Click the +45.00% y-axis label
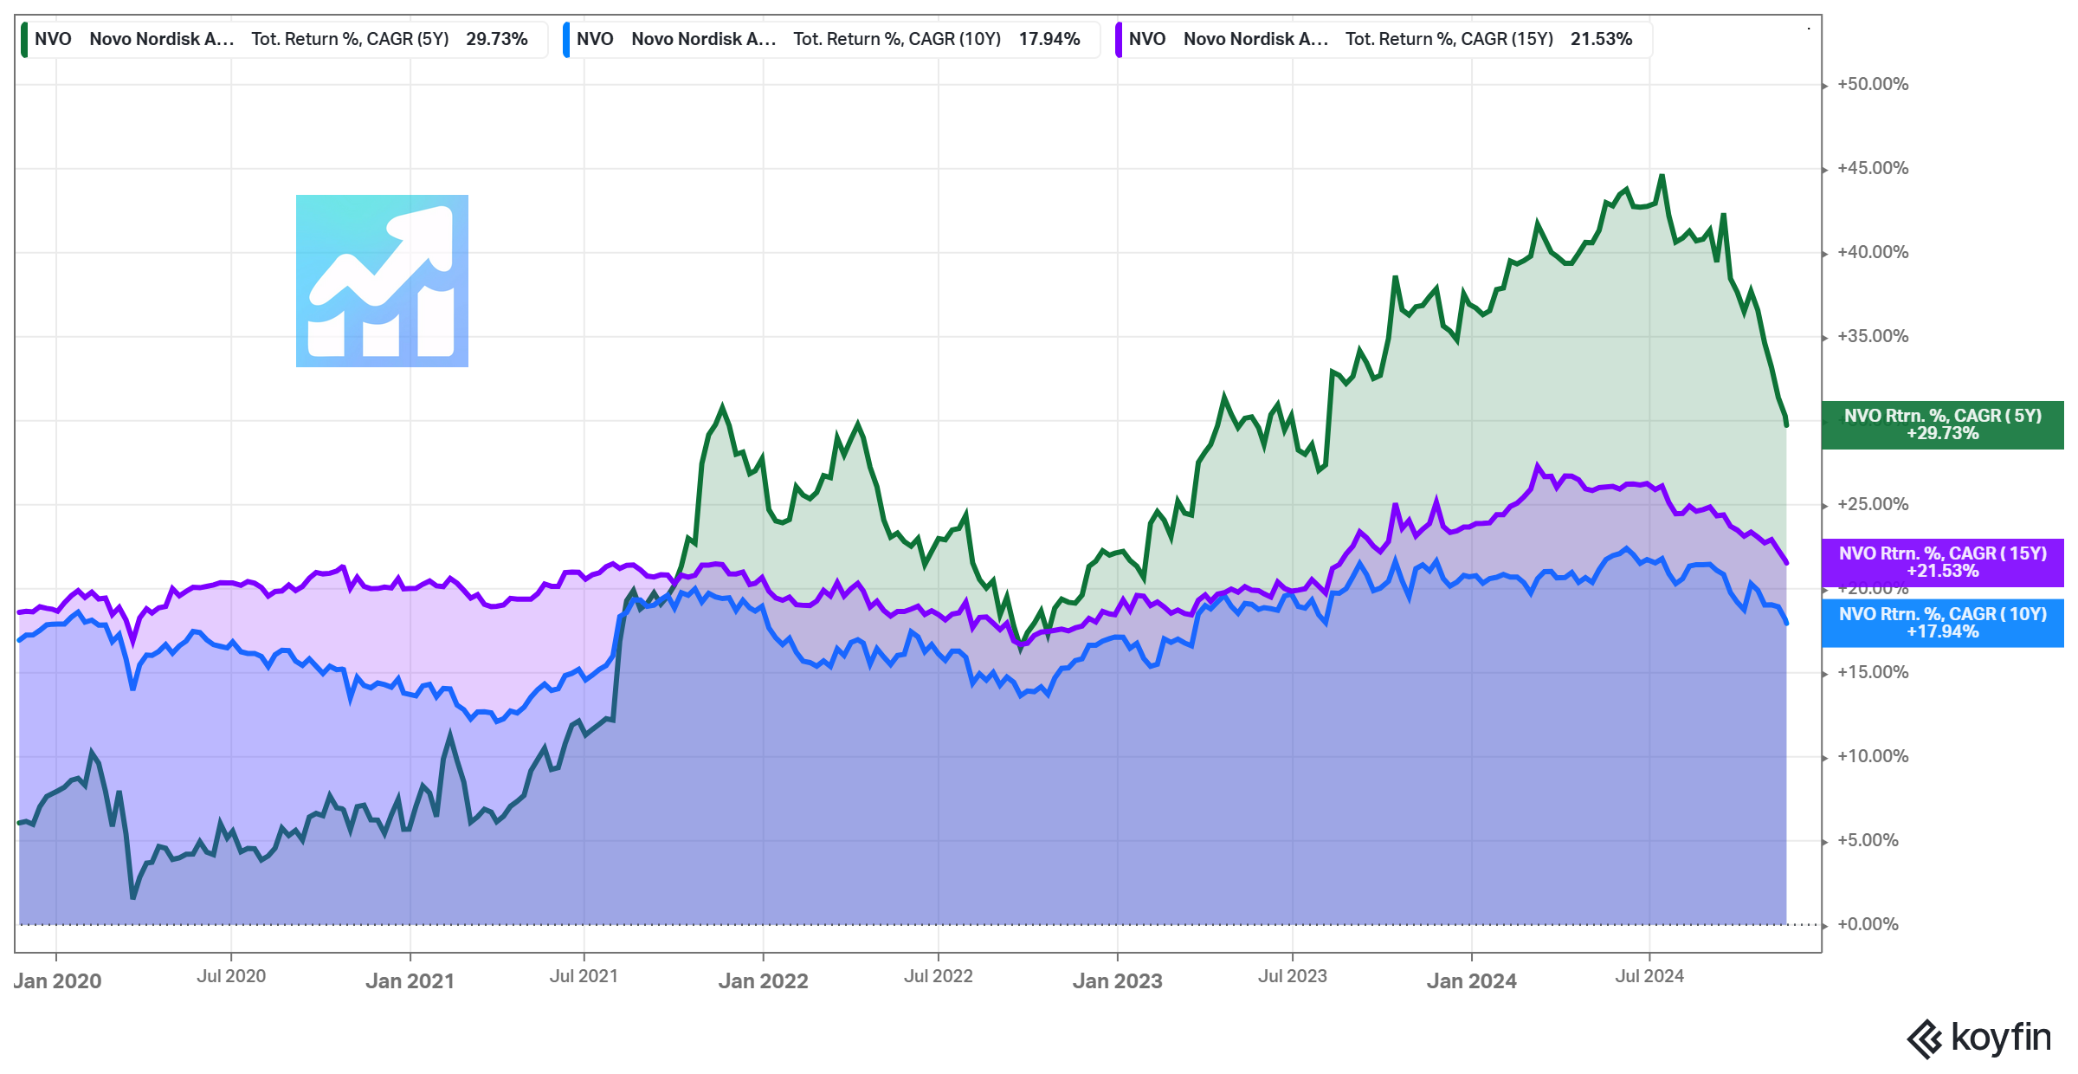The width and height of the screenshot is (2078, 1074). (x=1873, y=168)
